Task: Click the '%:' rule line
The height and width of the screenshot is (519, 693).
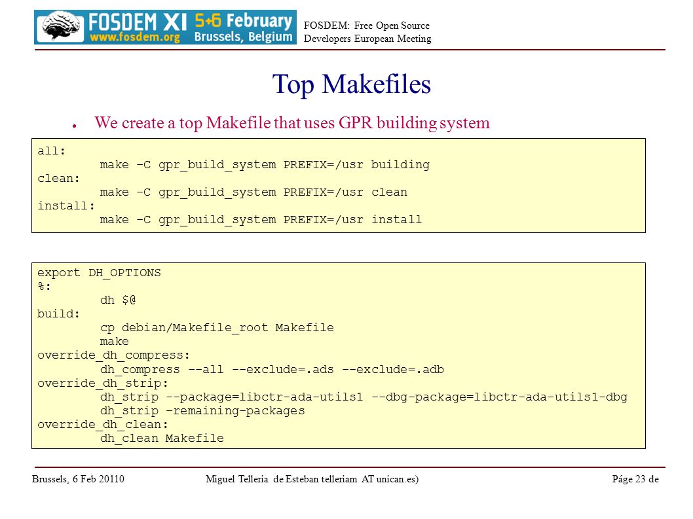Action: tap(44, 287)
